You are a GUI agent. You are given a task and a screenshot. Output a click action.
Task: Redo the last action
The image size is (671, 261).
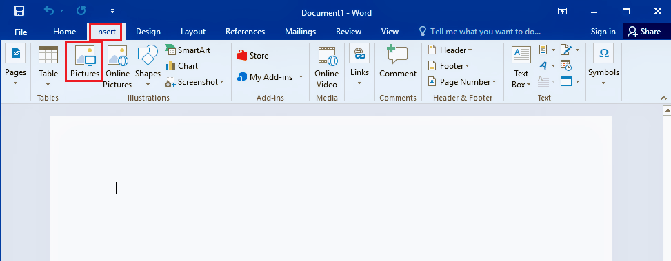(81, 11)
